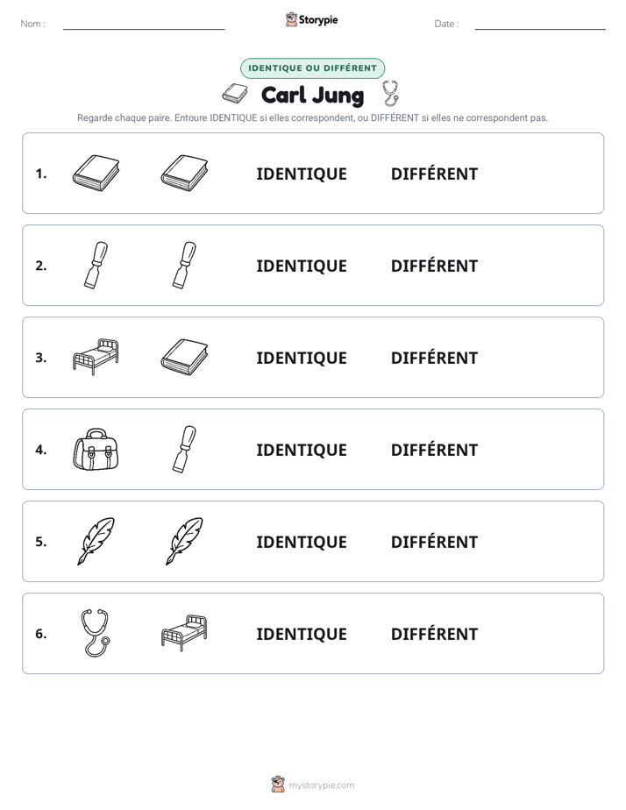Select IDENTIQUE for pair 5
Image resolution: width=626 pixels, height=810 pixels.
tap(302, 542)
